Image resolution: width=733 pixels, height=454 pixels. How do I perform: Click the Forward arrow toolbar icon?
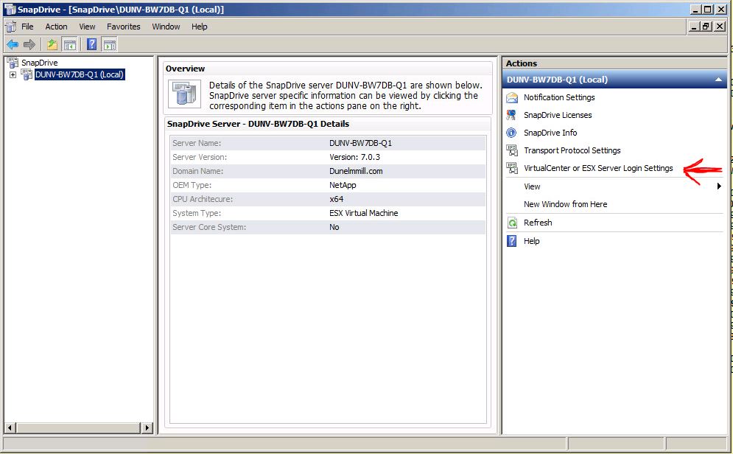pos(29,44)
